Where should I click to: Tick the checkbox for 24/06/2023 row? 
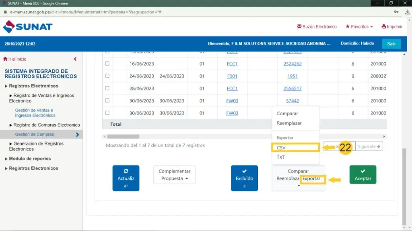pos(107,76)
